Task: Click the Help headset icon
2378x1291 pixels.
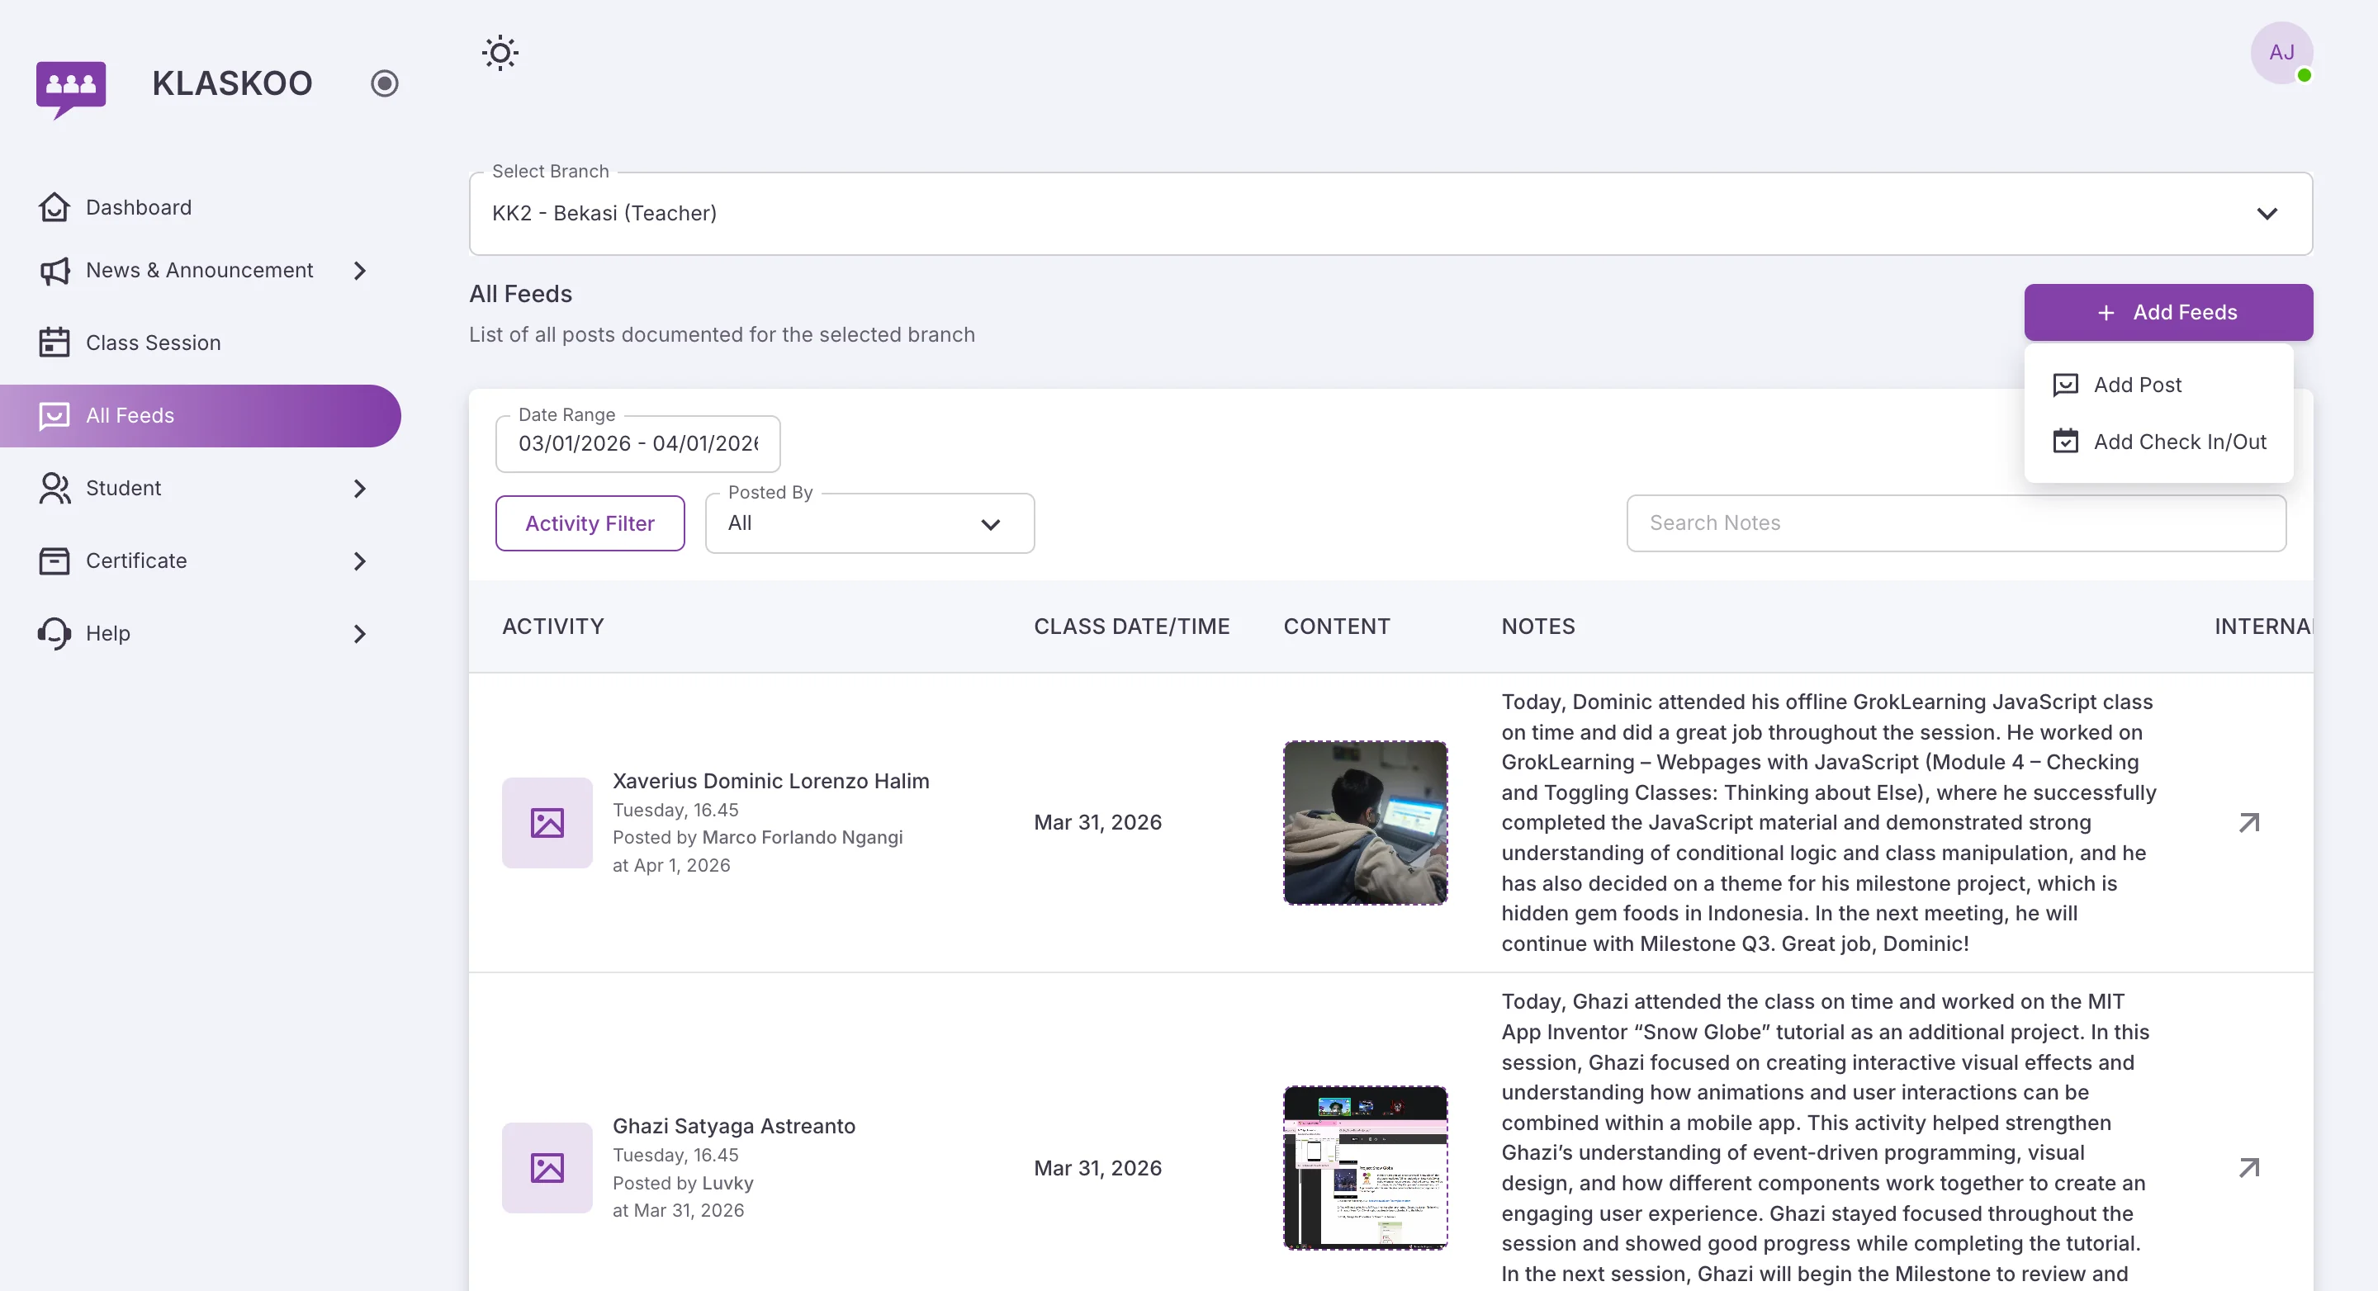Action: pos(54,633)
